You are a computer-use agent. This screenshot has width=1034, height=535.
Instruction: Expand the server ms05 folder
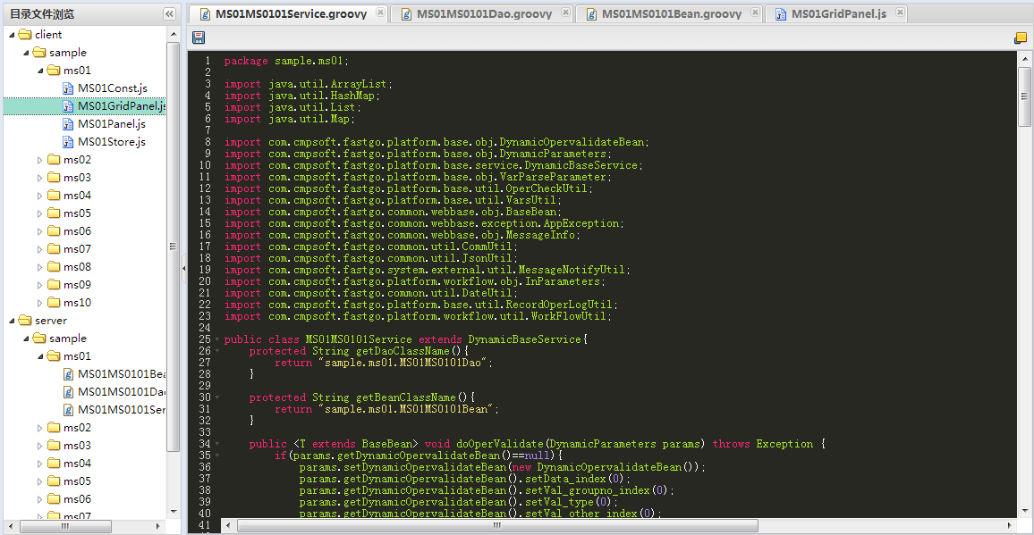click(39, 481)
